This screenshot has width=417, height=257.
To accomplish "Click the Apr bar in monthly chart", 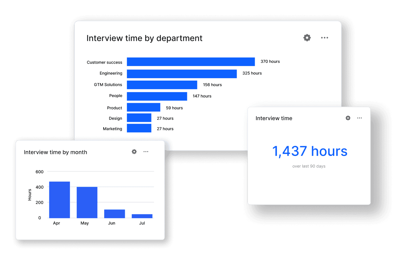I will tap(59, 200).
